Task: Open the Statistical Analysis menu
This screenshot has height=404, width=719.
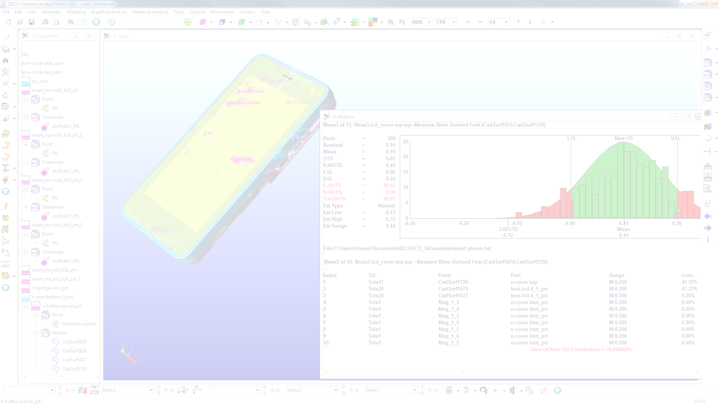Action: [x=150, y=12]
